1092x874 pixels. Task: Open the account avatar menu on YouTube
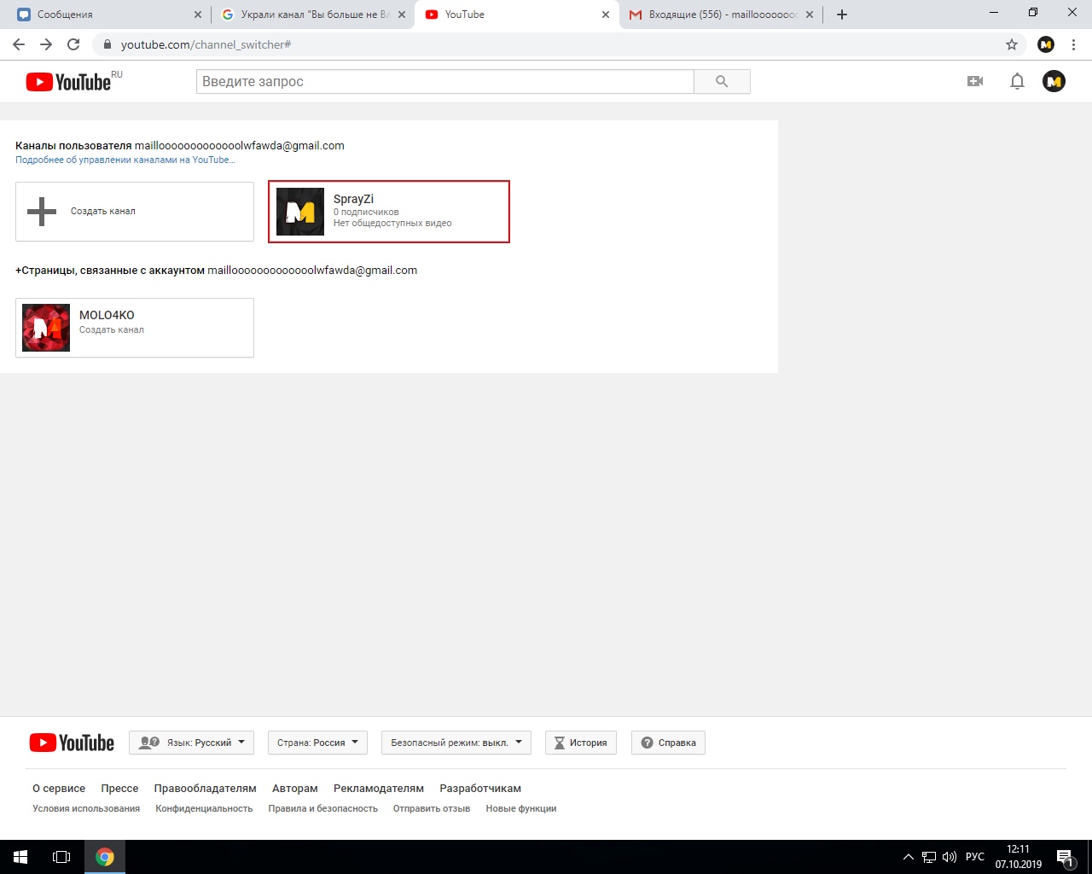click(x=1054, y=81)
